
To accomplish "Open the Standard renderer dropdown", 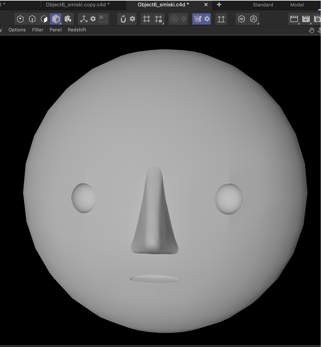I will (x=263, y=5).
